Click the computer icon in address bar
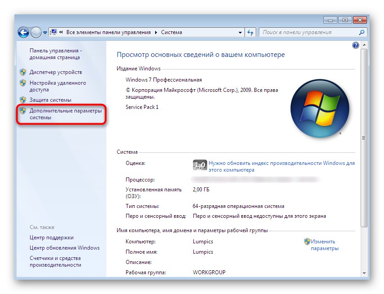Image resolution: width=384 pixels, height=294 pixels. (x=53, y=32)
